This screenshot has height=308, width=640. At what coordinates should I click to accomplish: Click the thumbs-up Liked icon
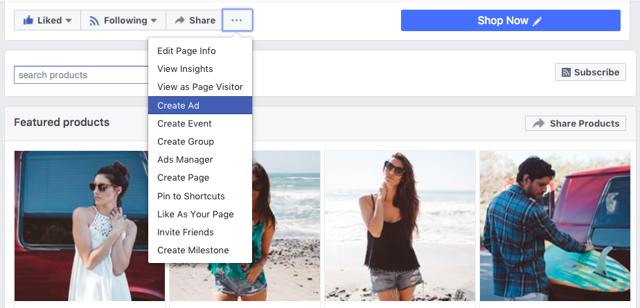tap(28, 20)
